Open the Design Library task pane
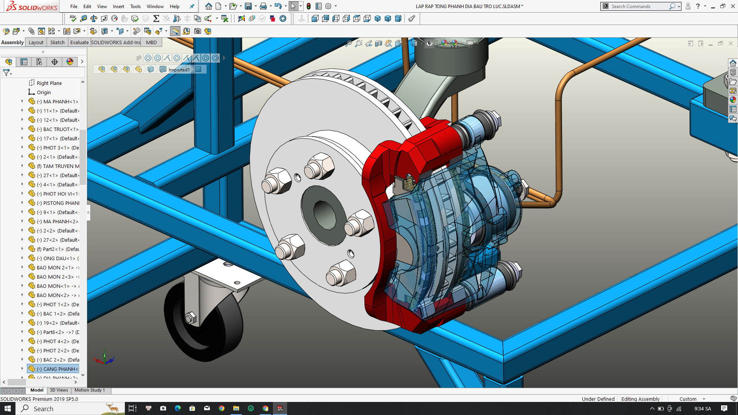Screen dimensions: 738x415 [733, 72]
